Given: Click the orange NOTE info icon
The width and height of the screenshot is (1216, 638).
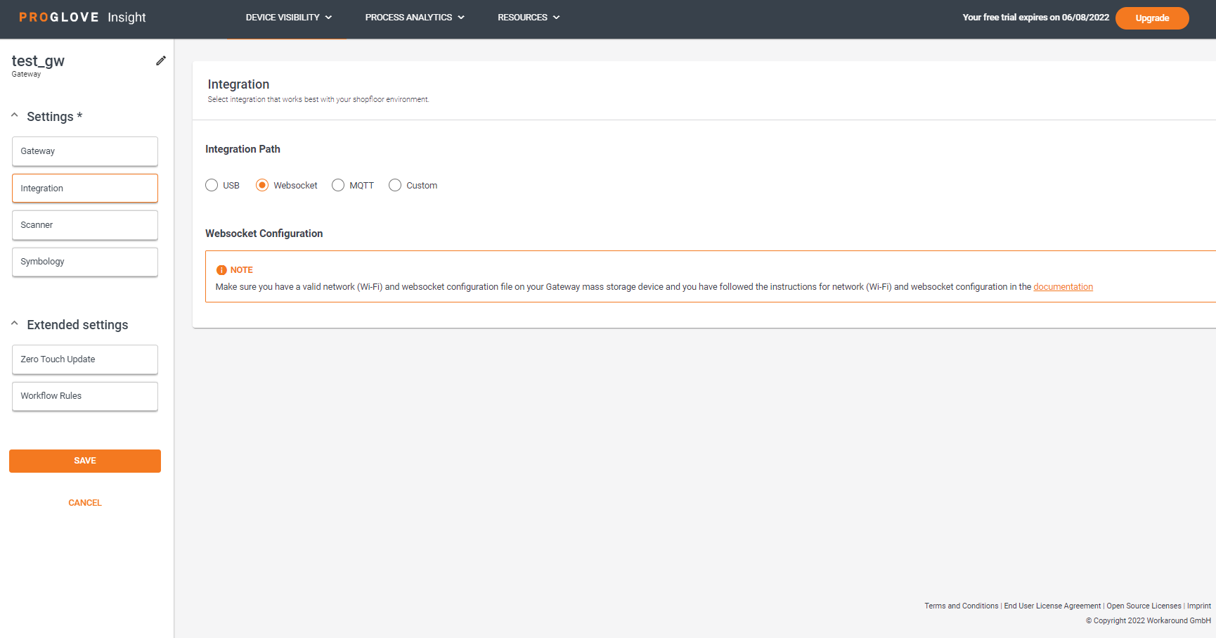Looking at the screenshot, I should point(221,270).
